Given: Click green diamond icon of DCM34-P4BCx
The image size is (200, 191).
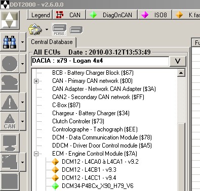Looking at the screenshot, I should (x=55, y=186).
